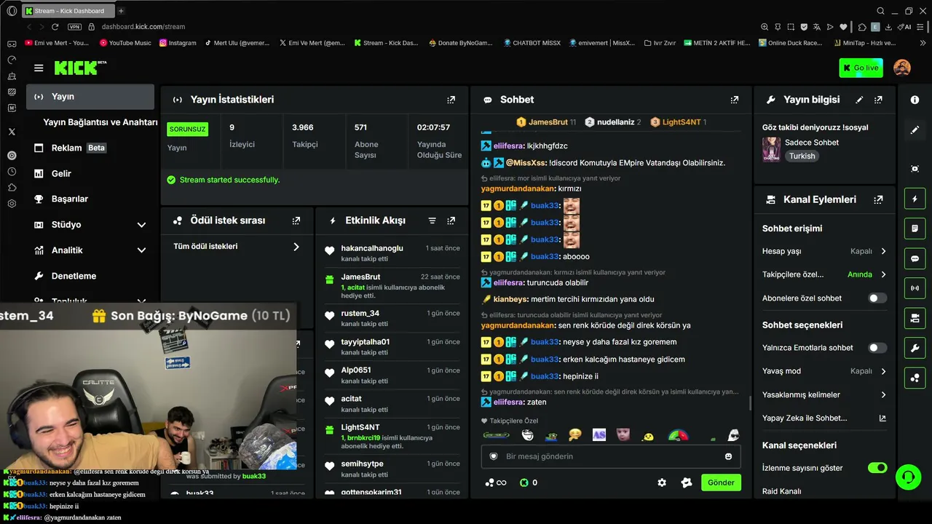
Task: Pop out the Yayın İstatistikleri panel
Action: 451,100
